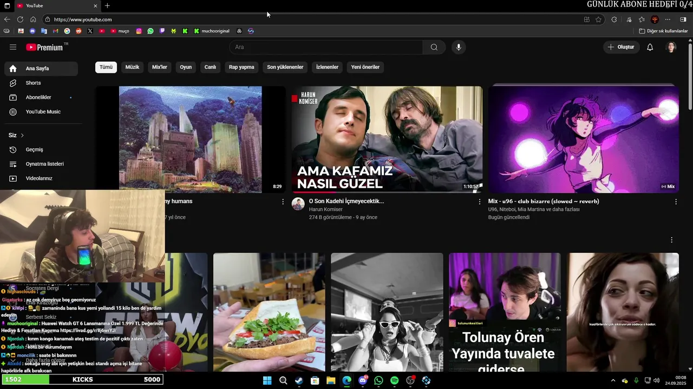This screenshot has height=389, width=693.
Task: Open Steam from the taskbar
Action: pyautogui.click(x=299, y=380)
